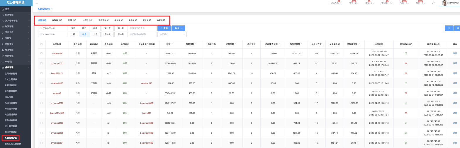Viewport: 460px width, 148px height.
Task: Switch to the 存取款分析 tab
Action: pyautogui.click(x=57, y=20)
